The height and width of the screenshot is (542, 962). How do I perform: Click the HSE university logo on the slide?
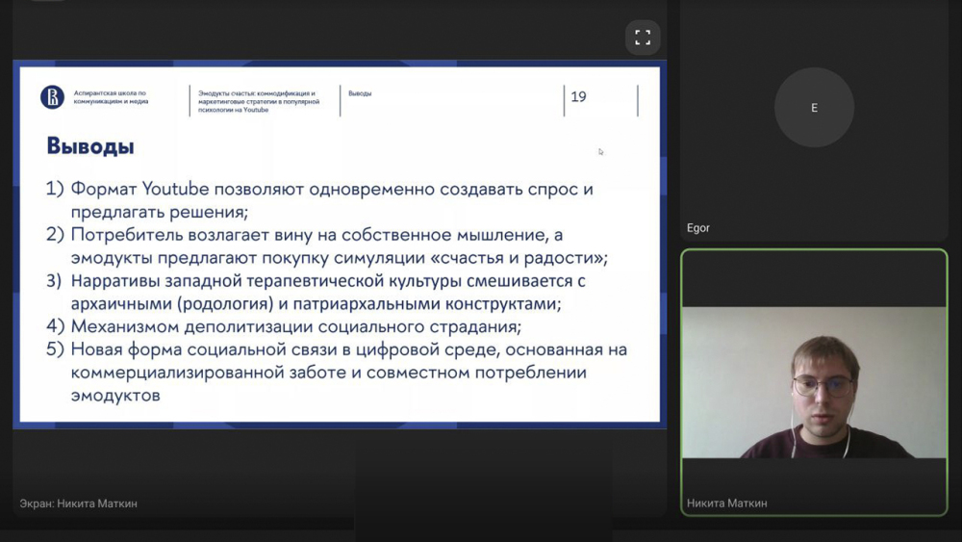(52, 97)
